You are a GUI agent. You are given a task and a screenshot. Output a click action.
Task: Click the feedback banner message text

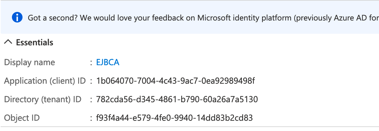pos(203,18)
